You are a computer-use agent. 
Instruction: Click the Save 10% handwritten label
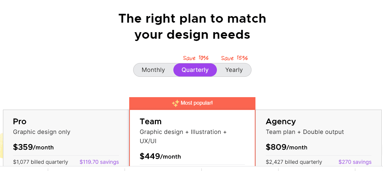click(196, 58)
